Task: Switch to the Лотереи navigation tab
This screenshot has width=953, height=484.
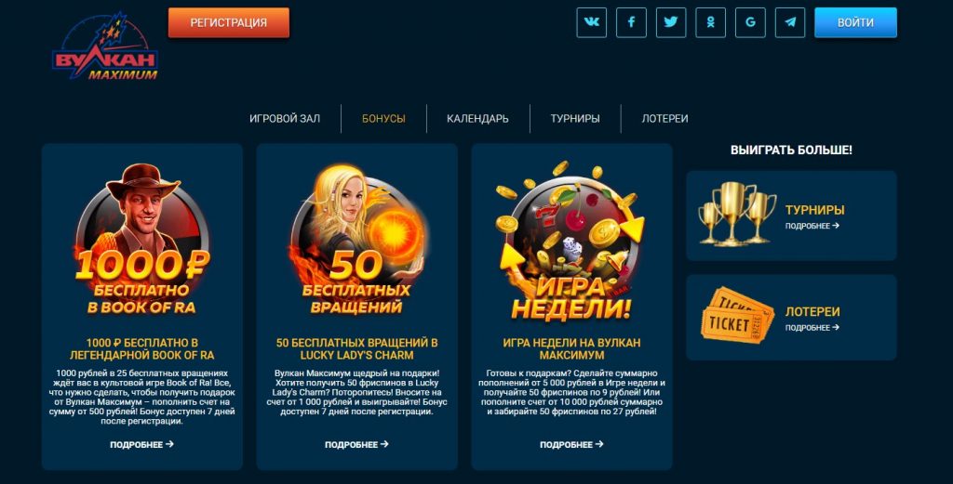Action: click(664, 119)
